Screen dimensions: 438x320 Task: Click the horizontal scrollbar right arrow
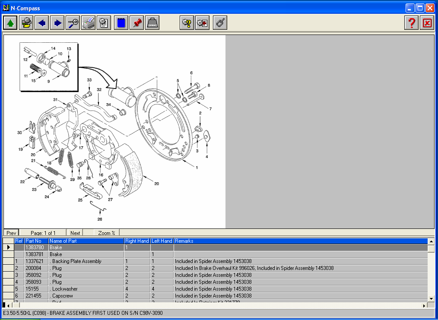[424, 306]
